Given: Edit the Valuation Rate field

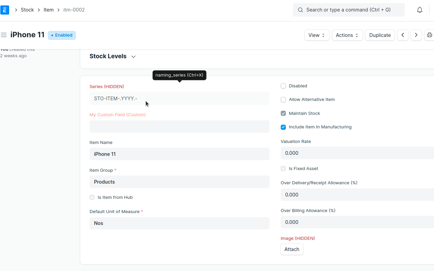Looking at the screenshot, I should 357,153.
